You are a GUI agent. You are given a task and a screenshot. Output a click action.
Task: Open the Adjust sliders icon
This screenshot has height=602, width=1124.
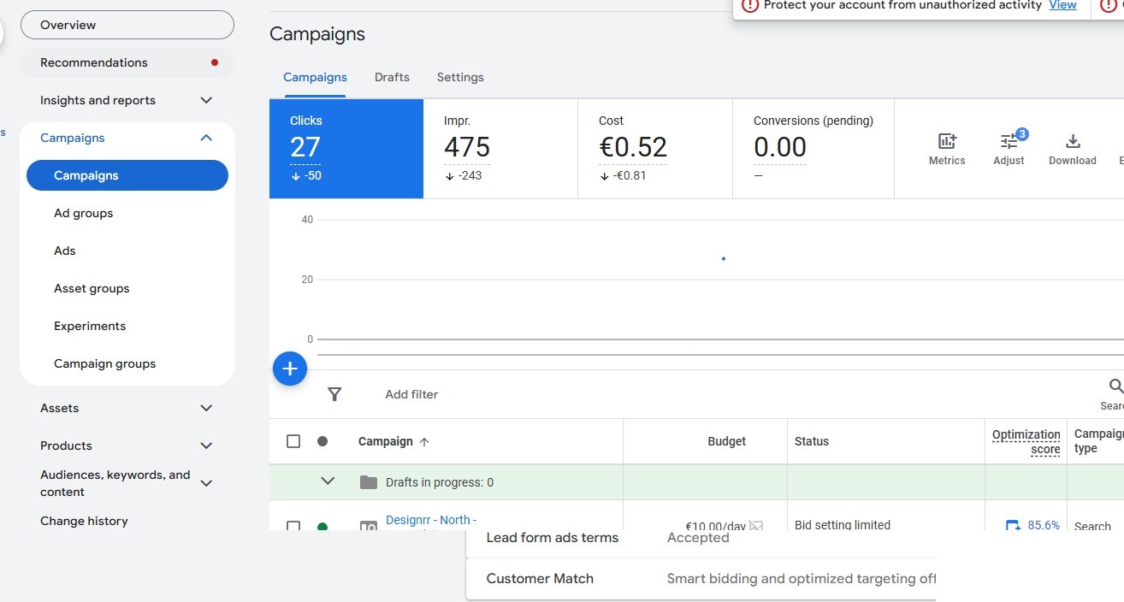(x=1009, y=141)
